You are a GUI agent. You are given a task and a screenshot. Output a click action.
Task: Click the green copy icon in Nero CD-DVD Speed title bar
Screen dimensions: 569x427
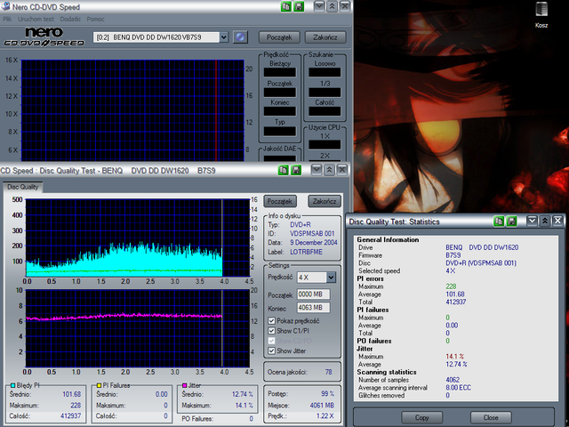(286, 6)
